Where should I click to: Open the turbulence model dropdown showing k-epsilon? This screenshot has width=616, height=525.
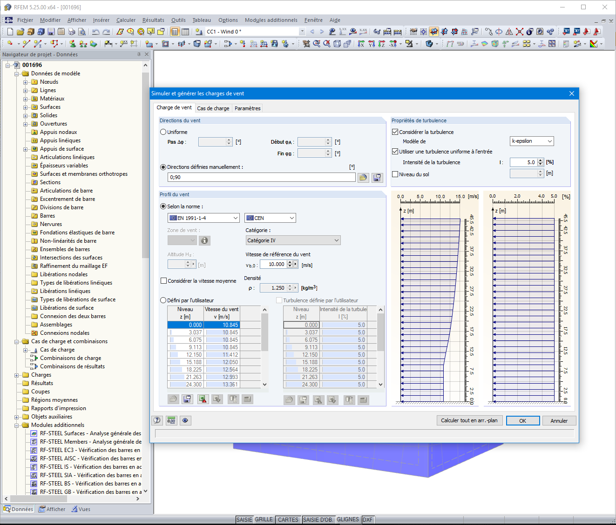pos(550,141)
